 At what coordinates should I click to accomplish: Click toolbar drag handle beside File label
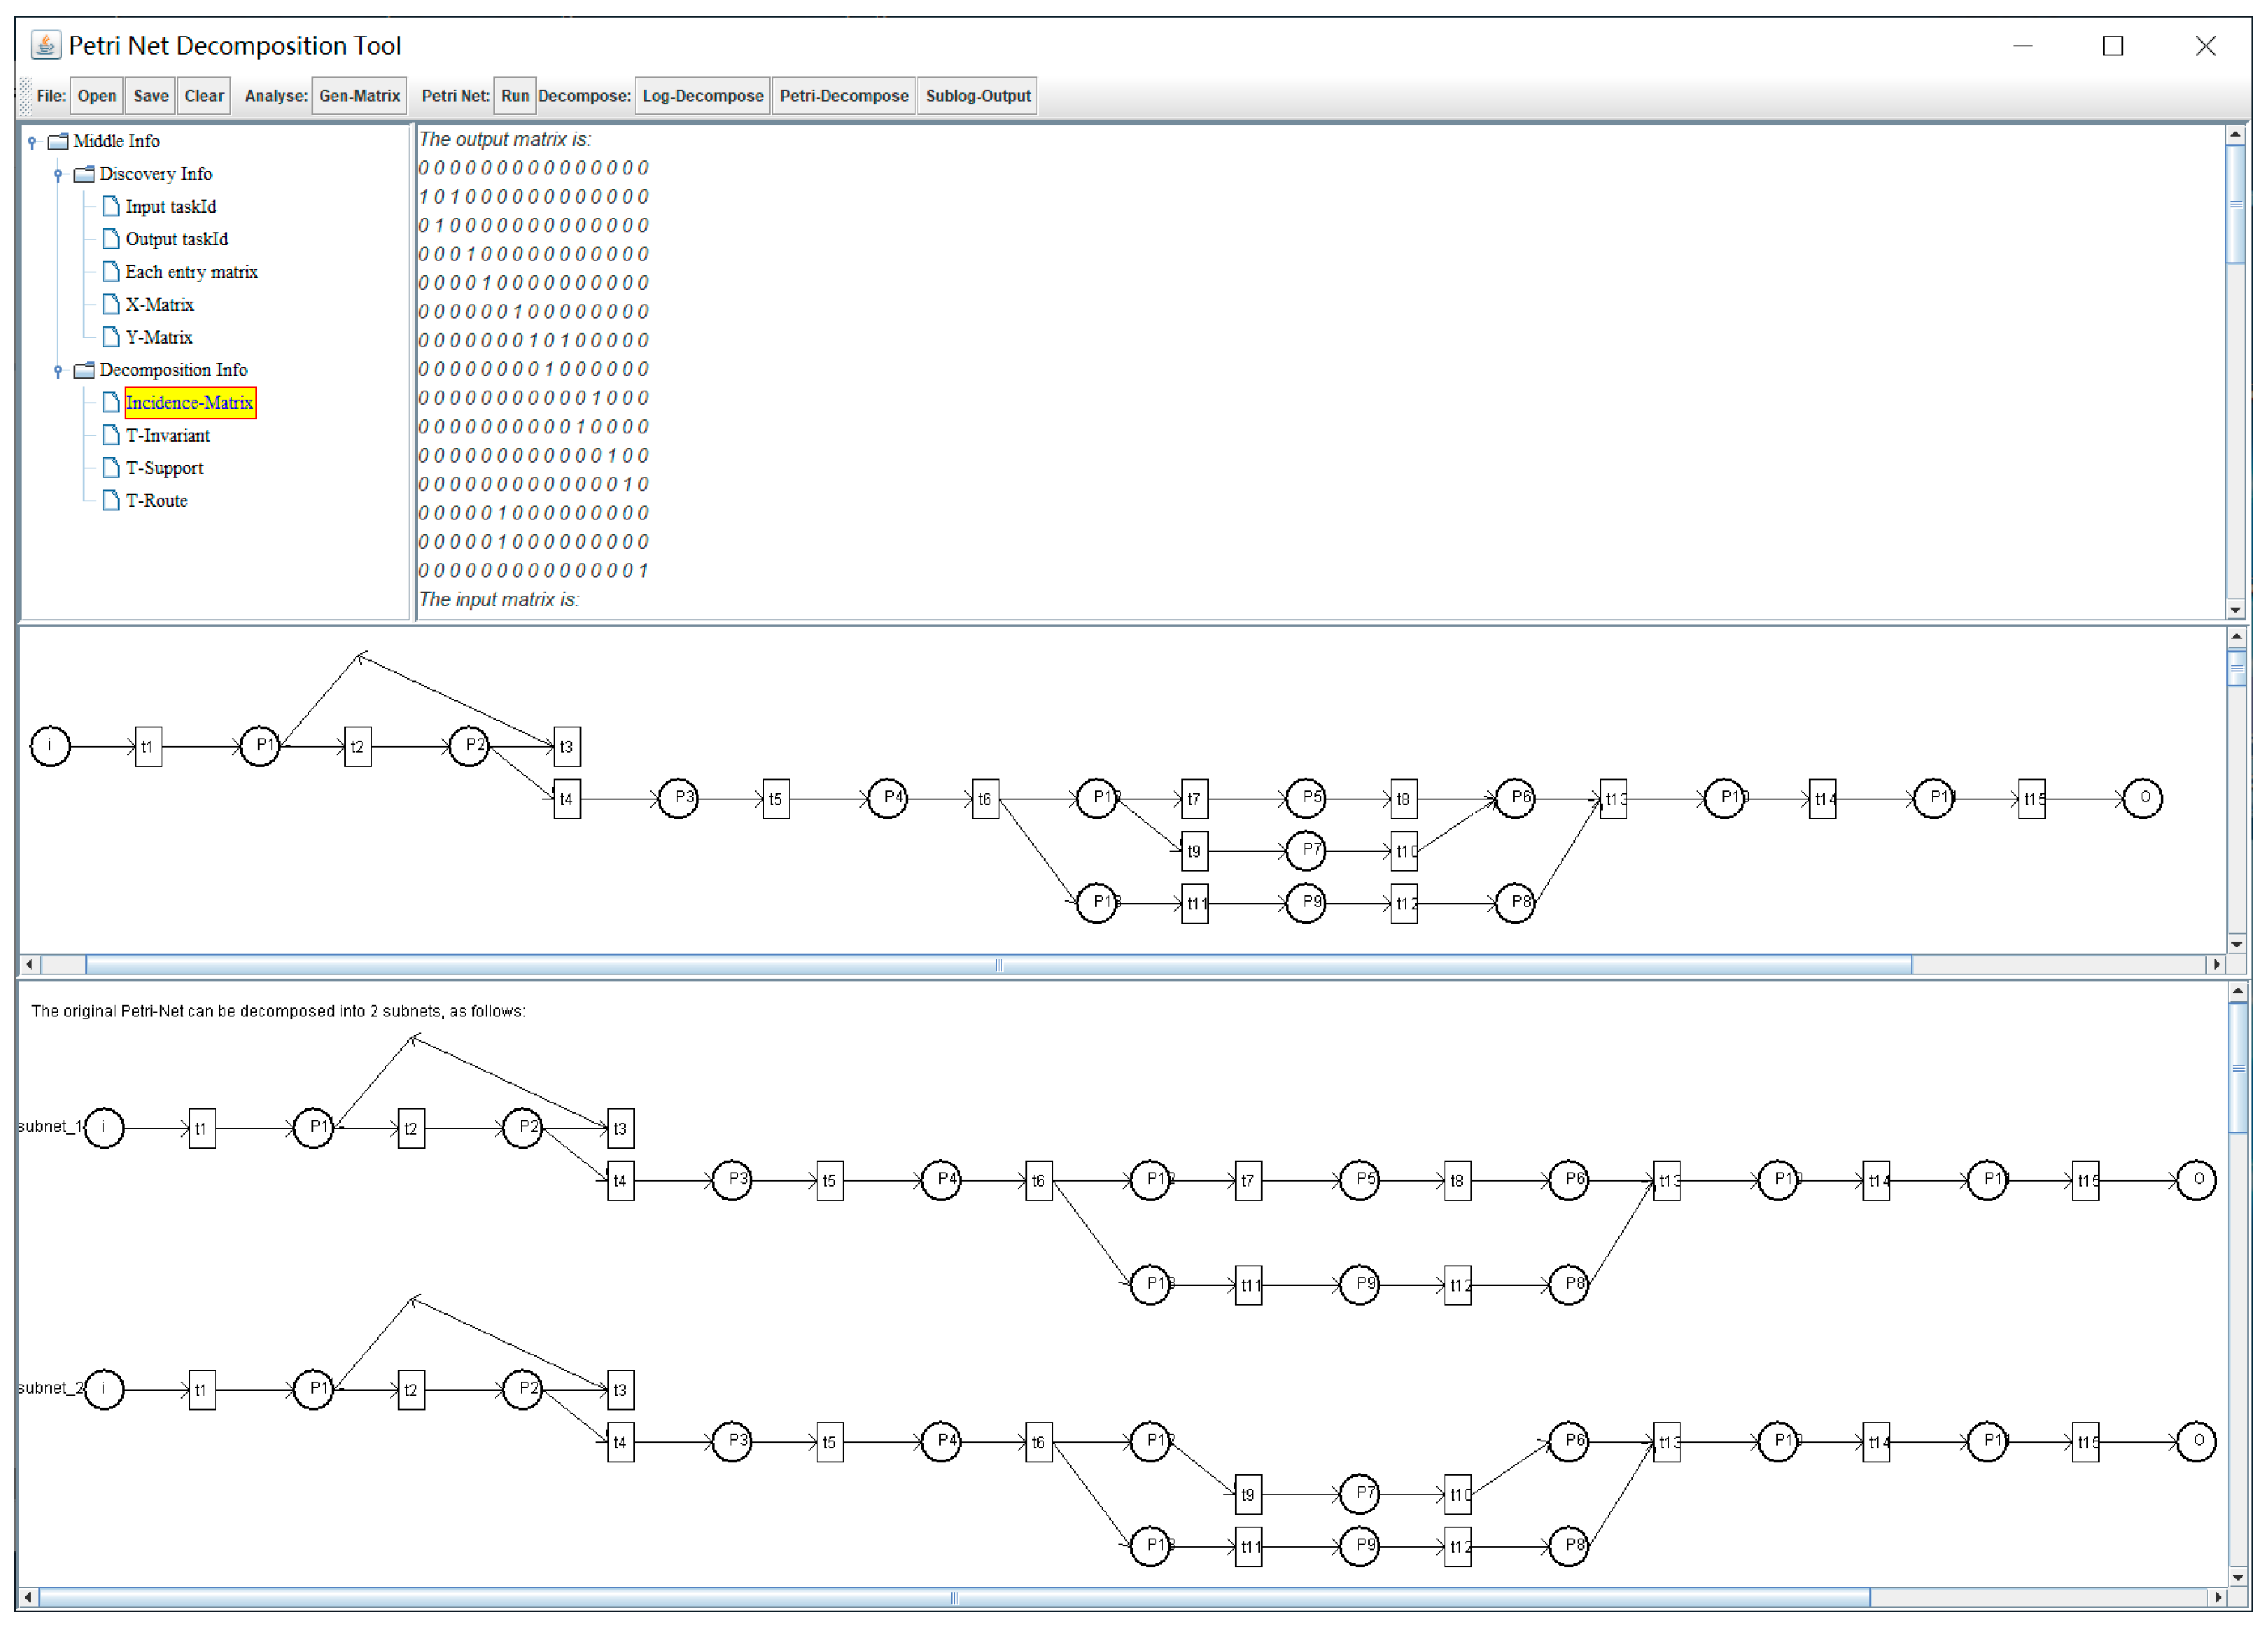tap(26, 96)
